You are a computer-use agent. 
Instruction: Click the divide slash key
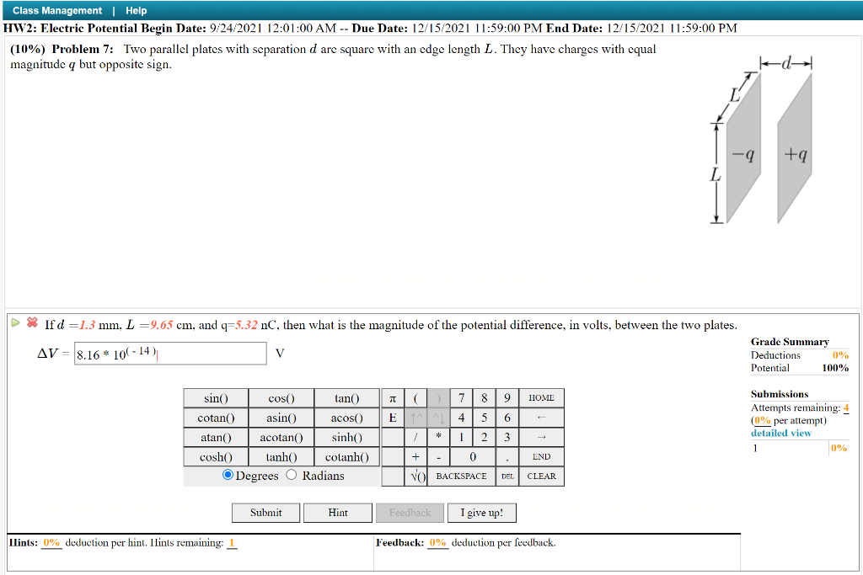tap(416, 438)
